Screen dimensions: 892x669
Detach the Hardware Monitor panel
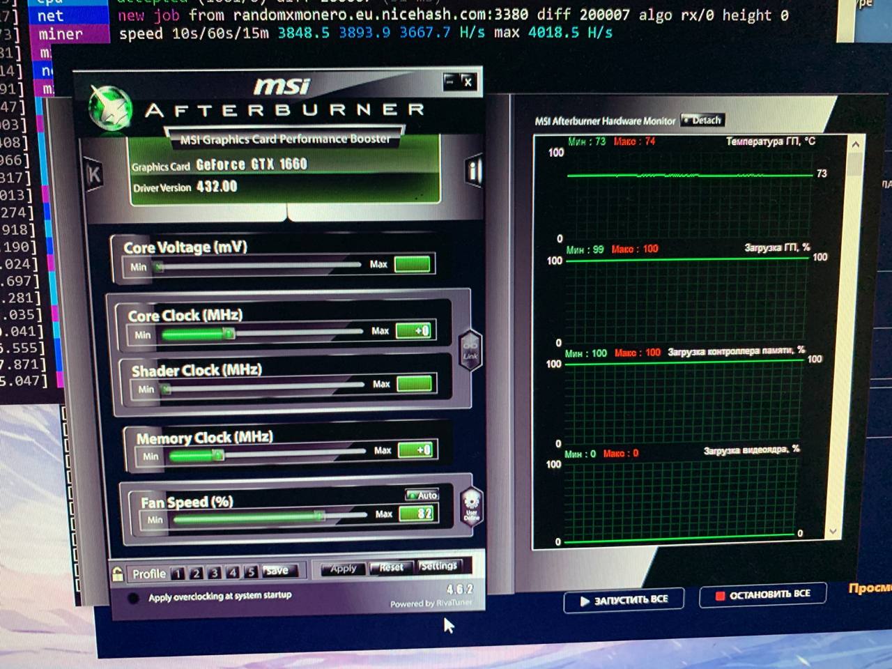702,120
